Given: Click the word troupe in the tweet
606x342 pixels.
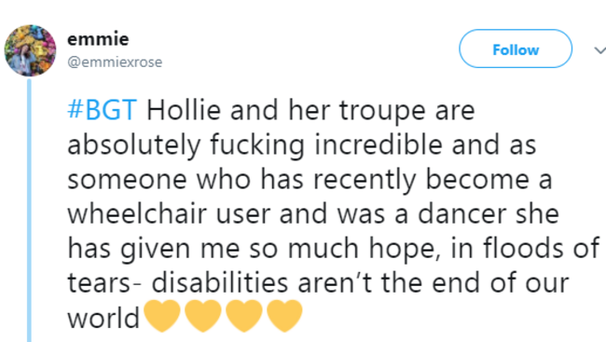Looking at the screenshot, I should [x=382, y=112].
